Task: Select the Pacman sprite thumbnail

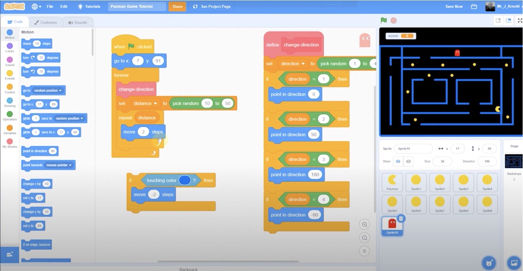Action: click(x=392, y=182)
